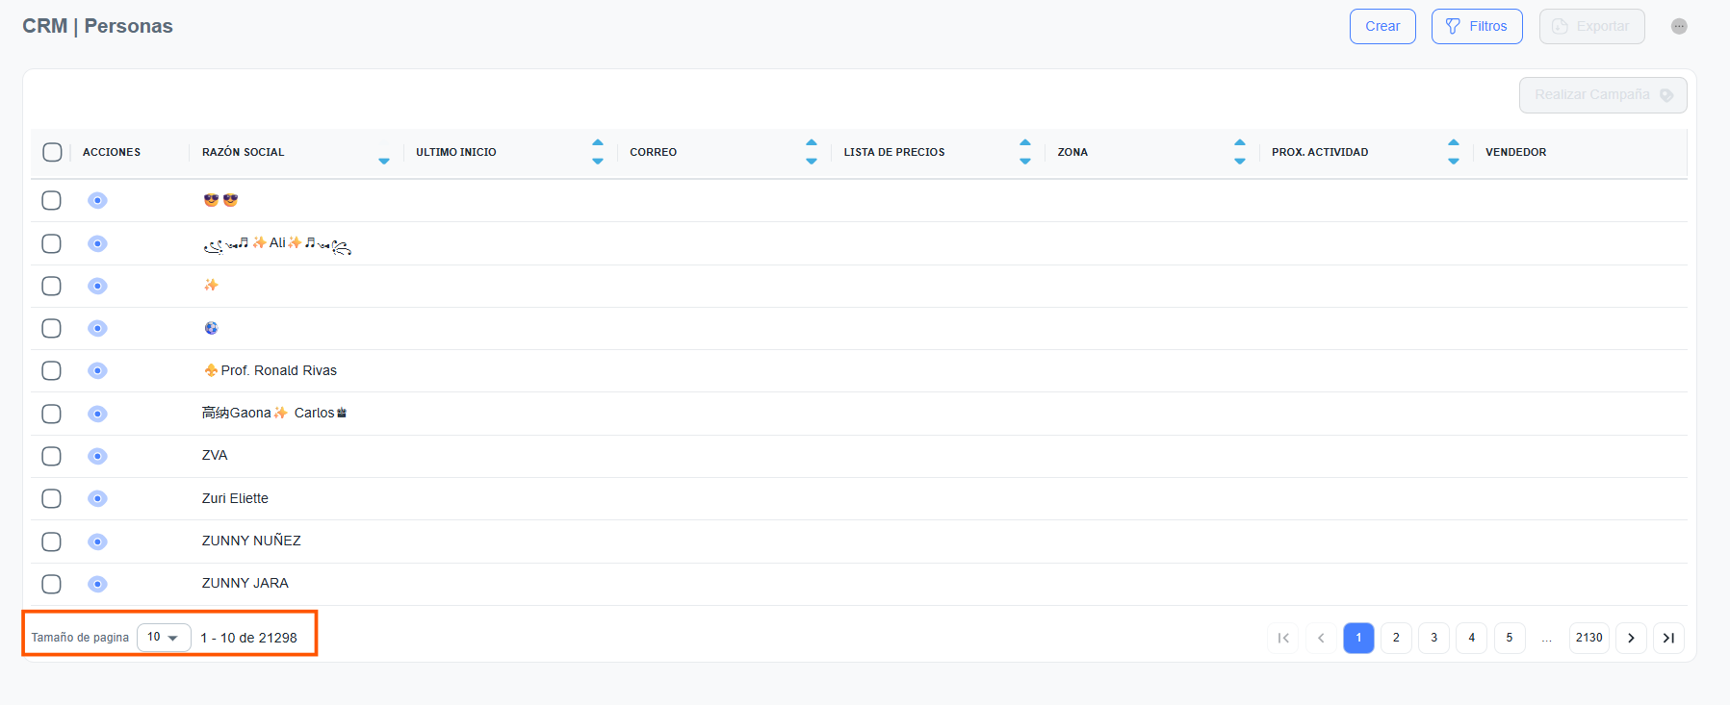
Task: Click view icon for Prof. Ronald Rivas
Action: tap(97, 370)
